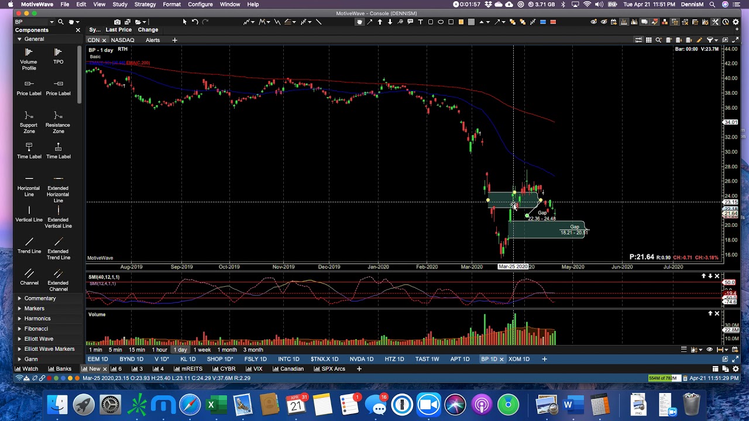Switch to the XOM 1D chart tab
Viewport: 749px width, 421px height.
click(519, 359)
